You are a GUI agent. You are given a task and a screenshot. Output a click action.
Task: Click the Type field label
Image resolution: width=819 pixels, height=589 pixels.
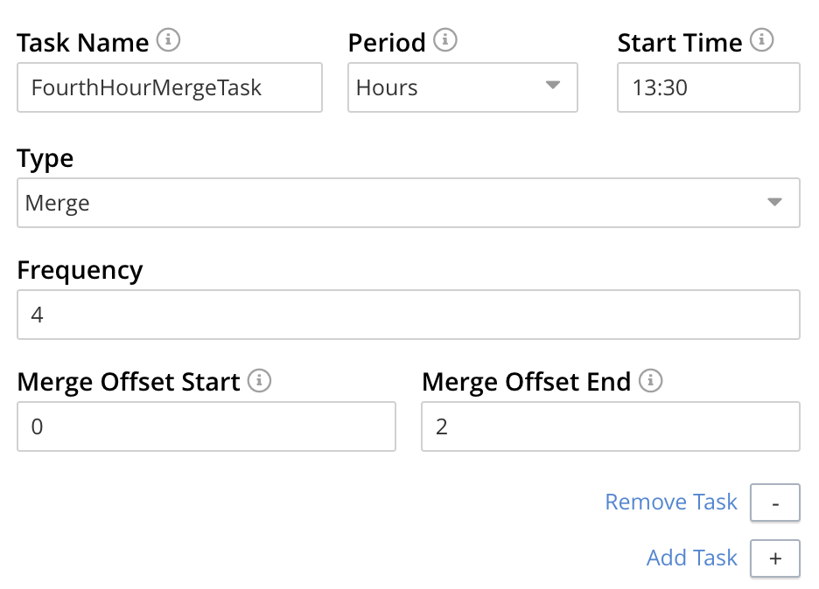[45, 159]
